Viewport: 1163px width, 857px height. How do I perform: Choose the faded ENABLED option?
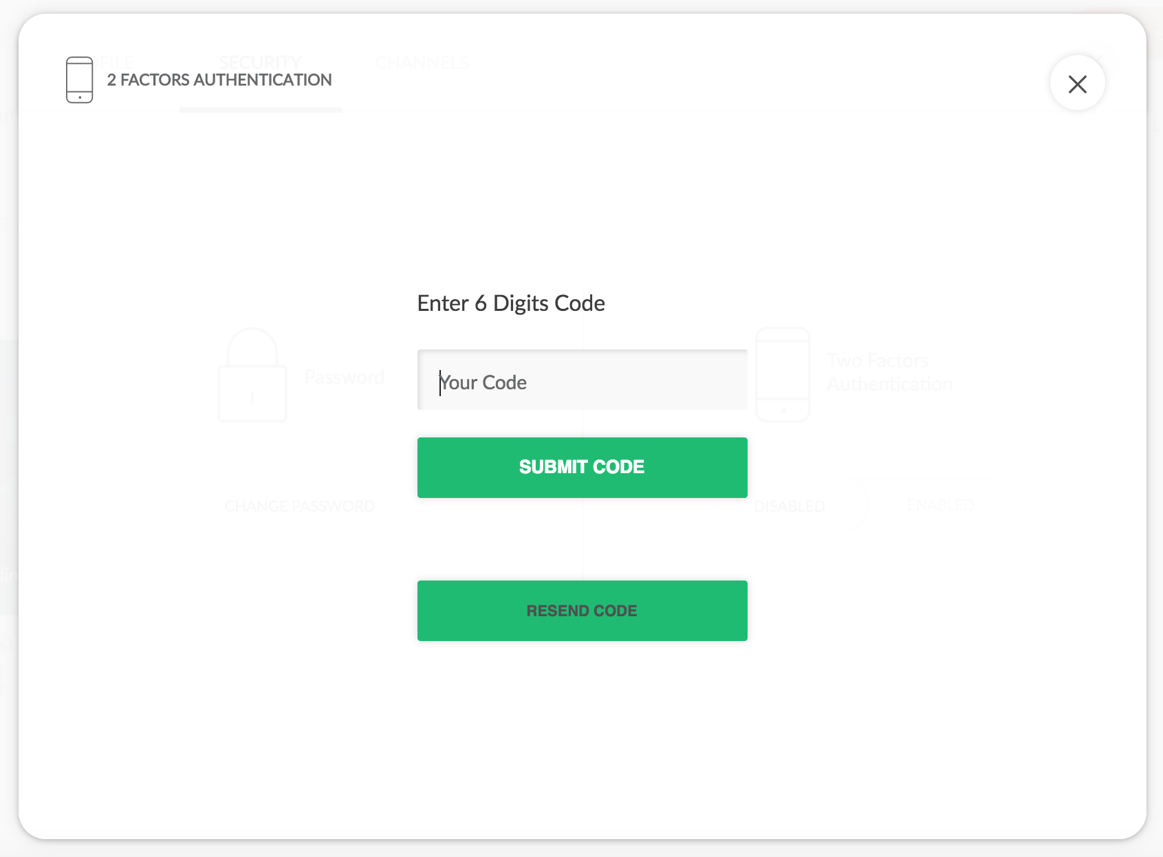coord(940,505)
